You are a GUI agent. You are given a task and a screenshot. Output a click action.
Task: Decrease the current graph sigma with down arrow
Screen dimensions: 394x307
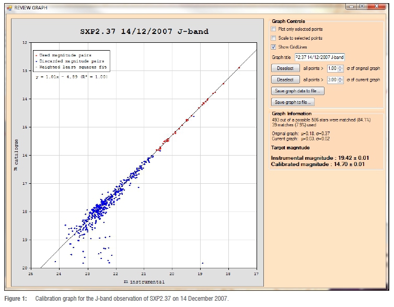coord(341,81)
